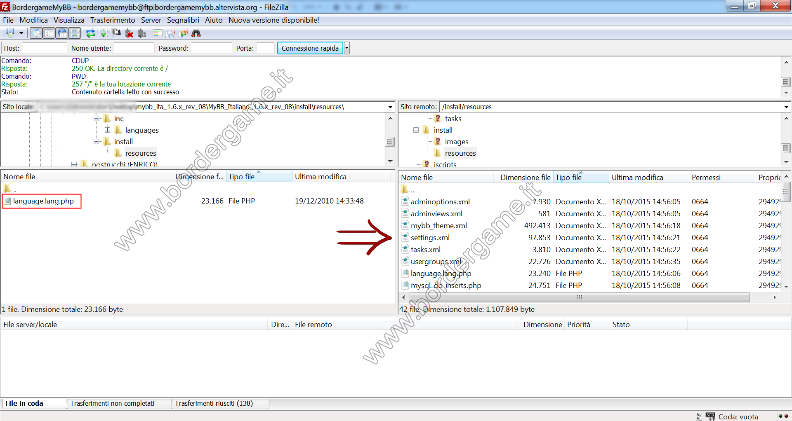Expand the nostrucchi (ENRICO) tree node
The image size is (792, 421).
(x=74, y=164)
